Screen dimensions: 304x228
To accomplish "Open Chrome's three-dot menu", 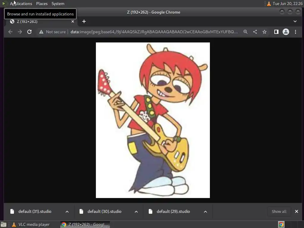I will [x=295, y=32].
